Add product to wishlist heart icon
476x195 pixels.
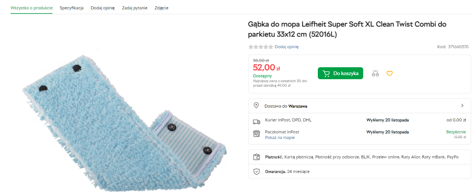pos(389,74)
